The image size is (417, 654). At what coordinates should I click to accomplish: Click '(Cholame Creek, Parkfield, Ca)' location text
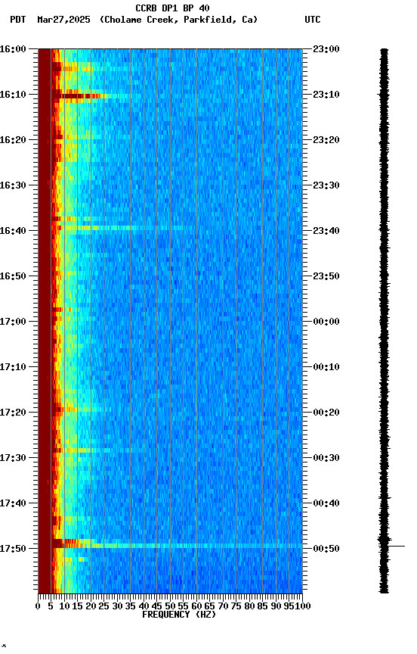click(x=178, y=20)
